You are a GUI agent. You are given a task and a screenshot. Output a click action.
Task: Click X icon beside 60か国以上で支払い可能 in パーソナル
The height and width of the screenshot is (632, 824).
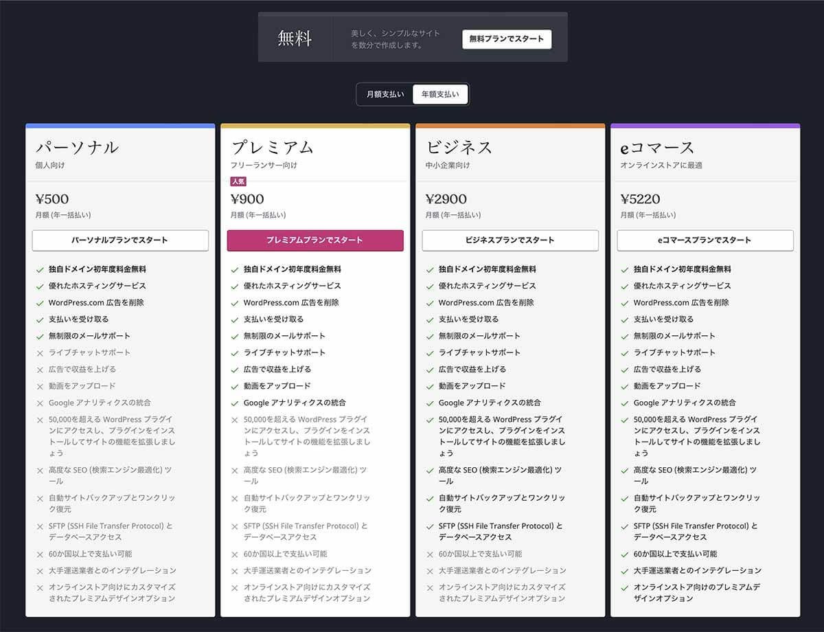click(x=40, y=554)
